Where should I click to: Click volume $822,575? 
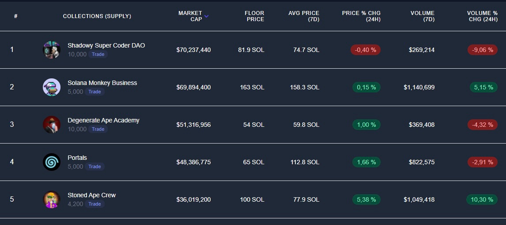tap(422, 162)
